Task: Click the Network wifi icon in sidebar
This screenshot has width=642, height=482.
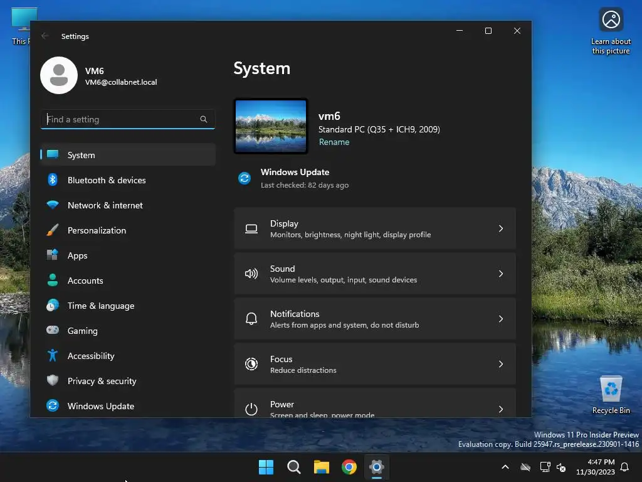Action: pos(53,205)
